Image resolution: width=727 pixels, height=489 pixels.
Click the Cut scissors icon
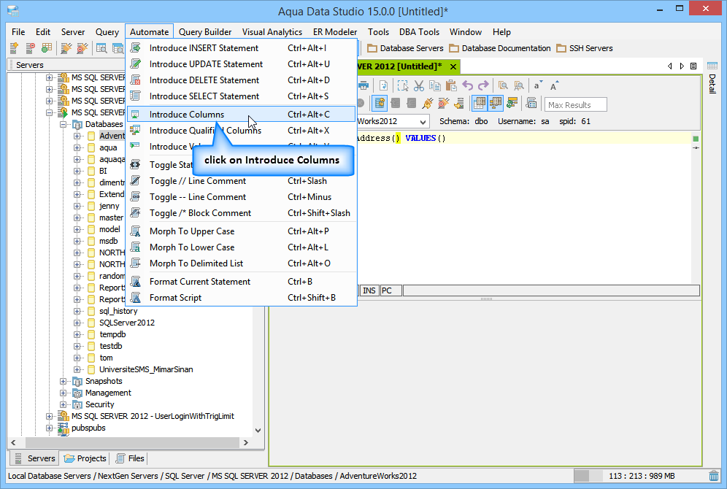(x=419, y=85)
